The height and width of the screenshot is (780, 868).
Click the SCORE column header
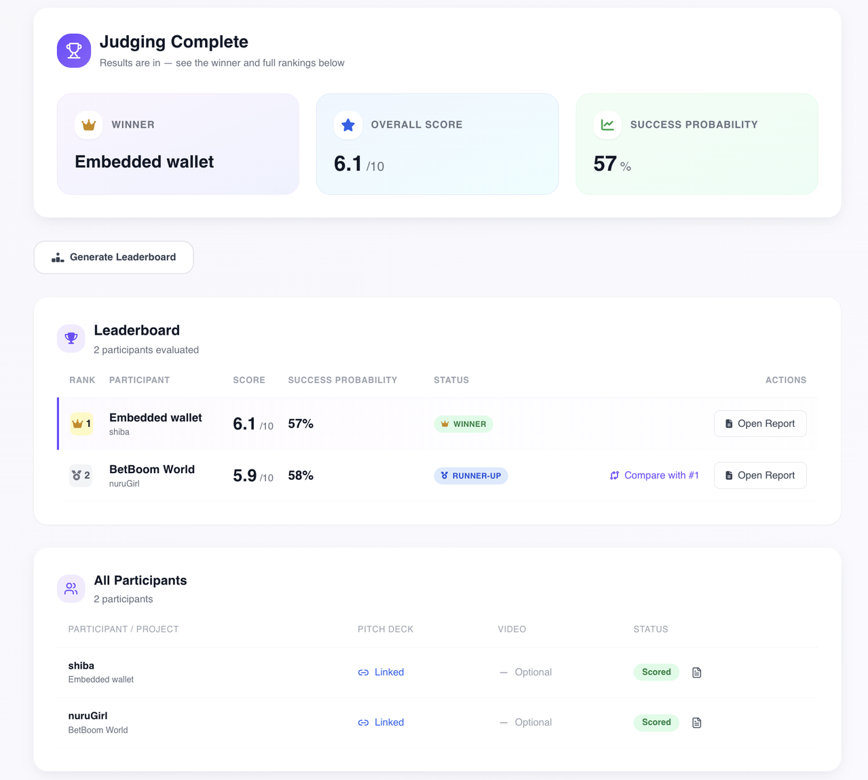pos(249,380)
